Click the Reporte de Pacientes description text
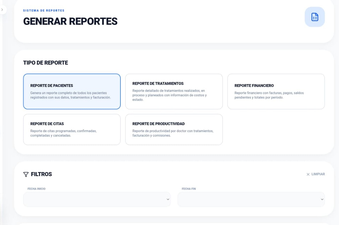Viewport: 339px width, 225px height. pos(70,95)
